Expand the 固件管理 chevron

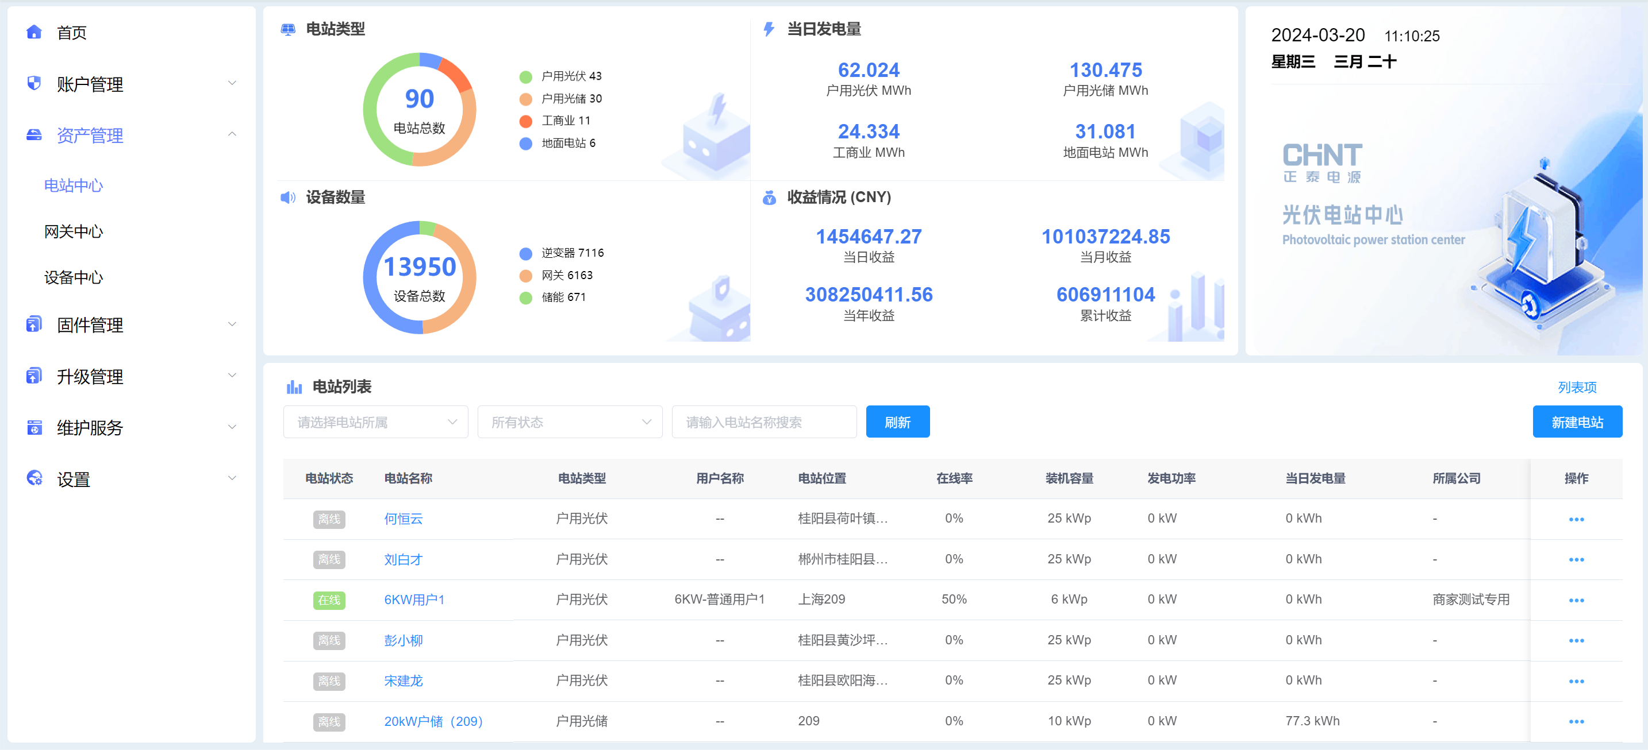click(232, 324)
